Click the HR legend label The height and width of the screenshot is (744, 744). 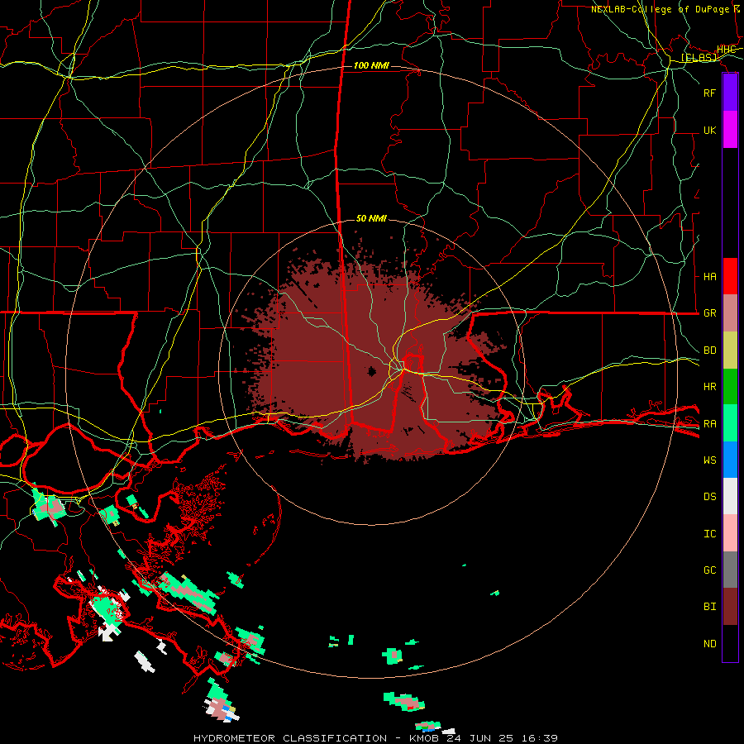point(710,387)
